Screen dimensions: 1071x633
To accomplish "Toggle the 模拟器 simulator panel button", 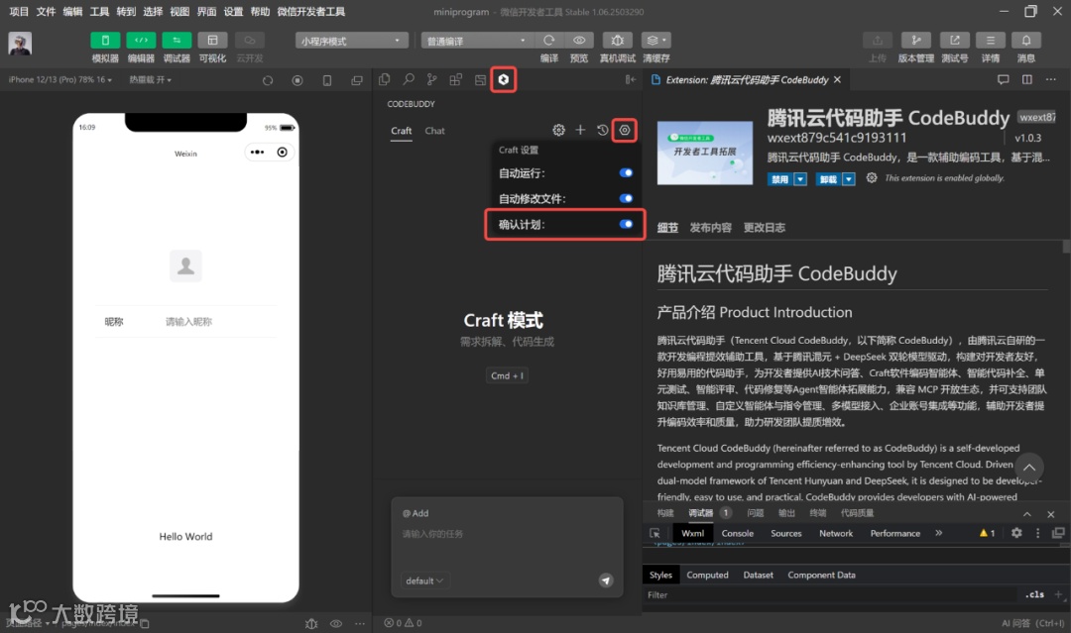I will point(105,41).
